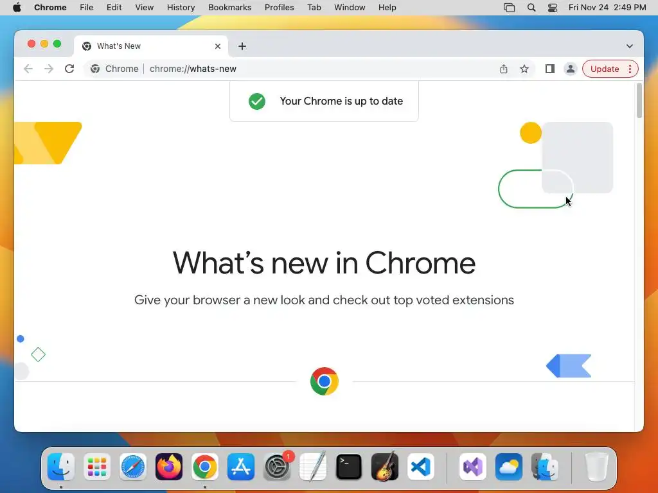
Task: Open the Tab menu
Action: pos(314,8)
